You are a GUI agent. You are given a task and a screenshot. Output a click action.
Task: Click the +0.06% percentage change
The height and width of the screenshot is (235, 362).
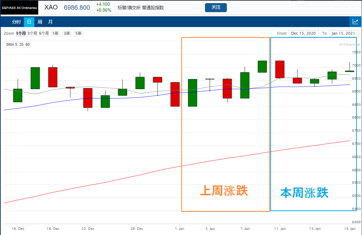[104, 10]
